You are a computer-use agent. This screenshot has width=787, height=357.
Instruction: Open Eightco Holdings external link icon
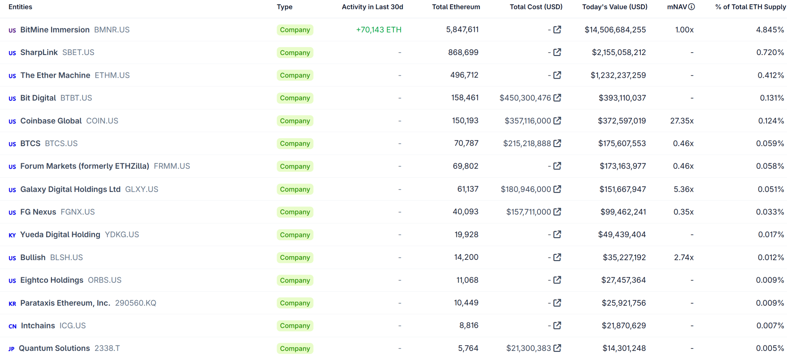point(557,280)
